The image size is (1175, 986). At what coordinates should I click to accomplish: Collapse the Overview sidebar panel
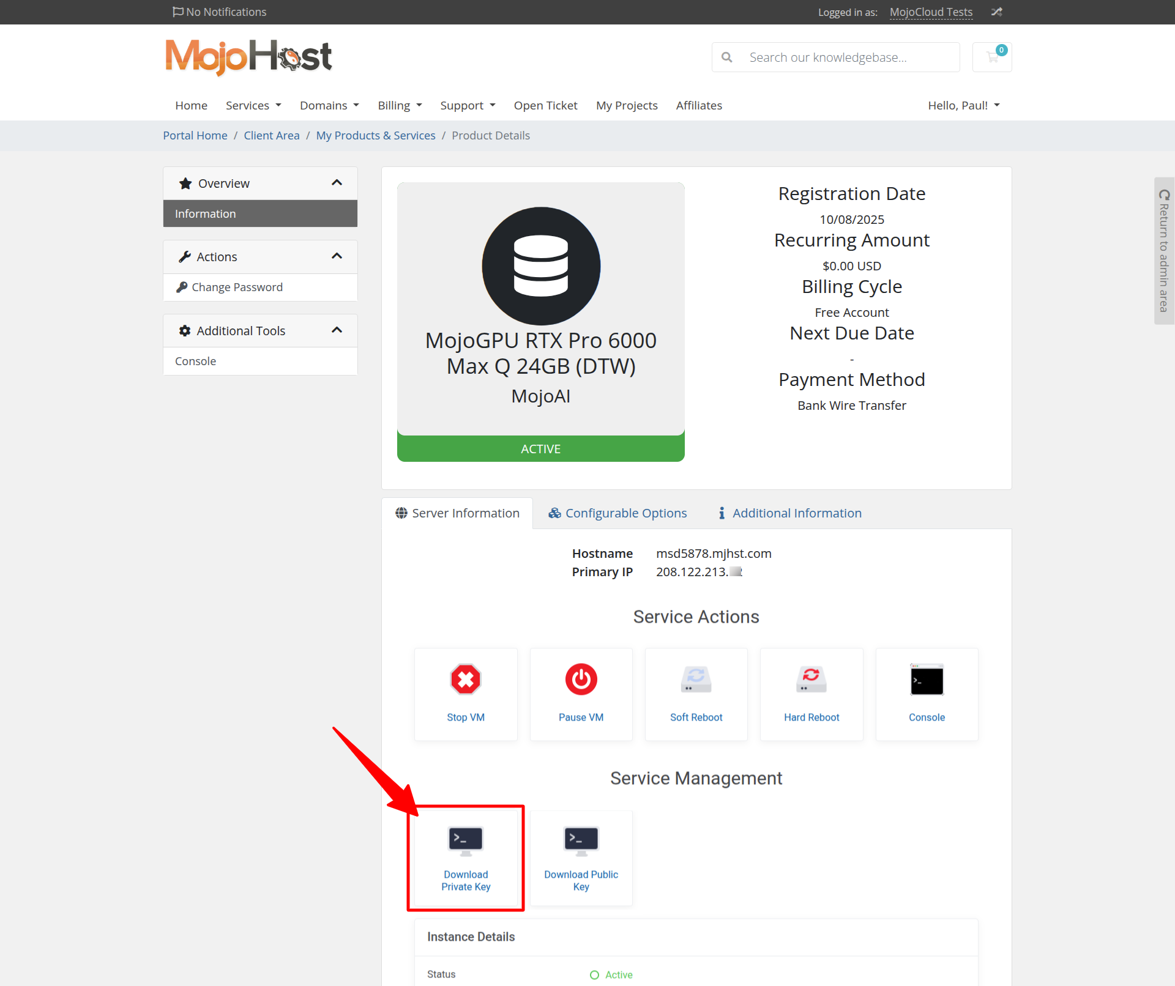click(x=337, y=183)
